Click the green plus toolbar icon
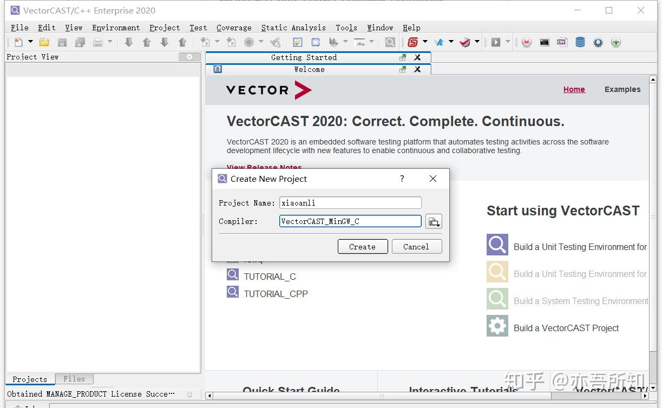This screenshot has width=662, height=408. 615,42
